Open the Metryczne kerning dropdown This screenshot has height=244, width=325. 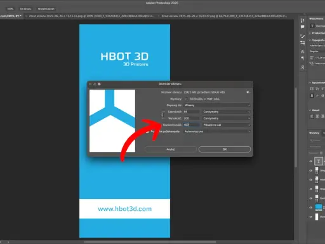click(x=320, y=64)
